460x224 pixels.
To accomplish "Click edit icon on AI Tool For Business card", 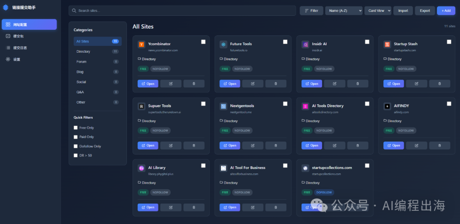I will point(253,207).
